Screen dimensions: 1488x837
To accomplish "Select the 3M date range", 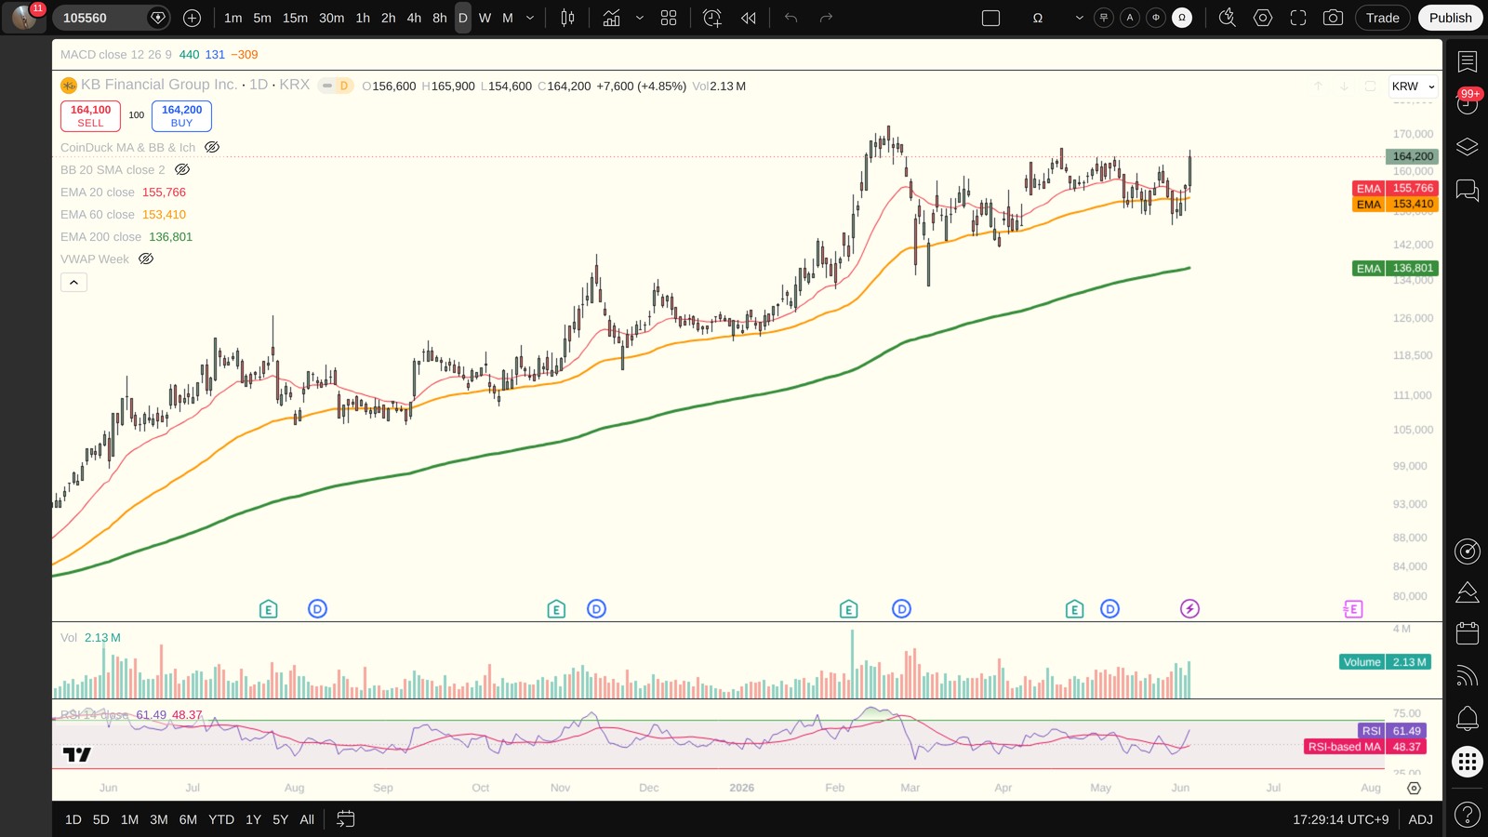I will pos(159,819).
